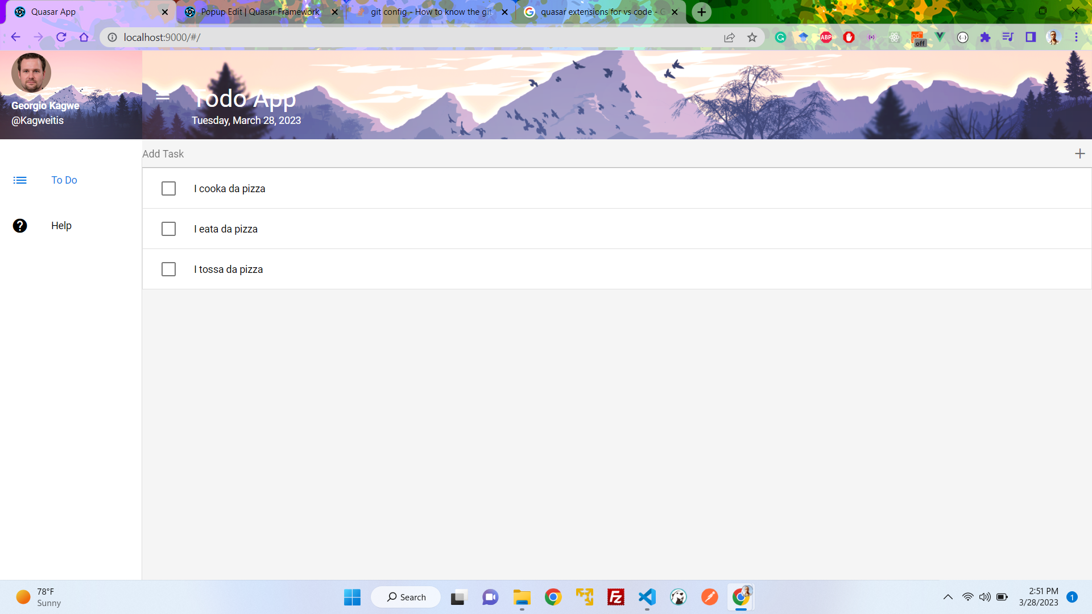Expand hidden icons in the system tray

948,597
